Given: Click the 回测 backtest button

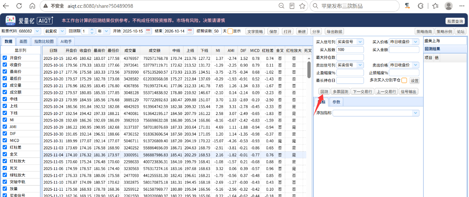Looking at the screenshot, I should [x=324, y=92].
